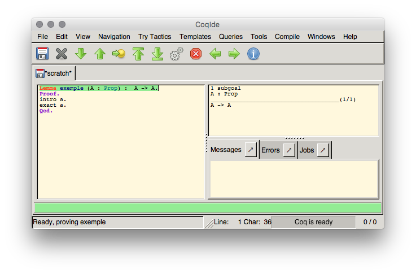Click the 'Lemma' keyword in the editor
Image resolution: width=416 pixels, height=274 pixels.
[x=48, y=88]
